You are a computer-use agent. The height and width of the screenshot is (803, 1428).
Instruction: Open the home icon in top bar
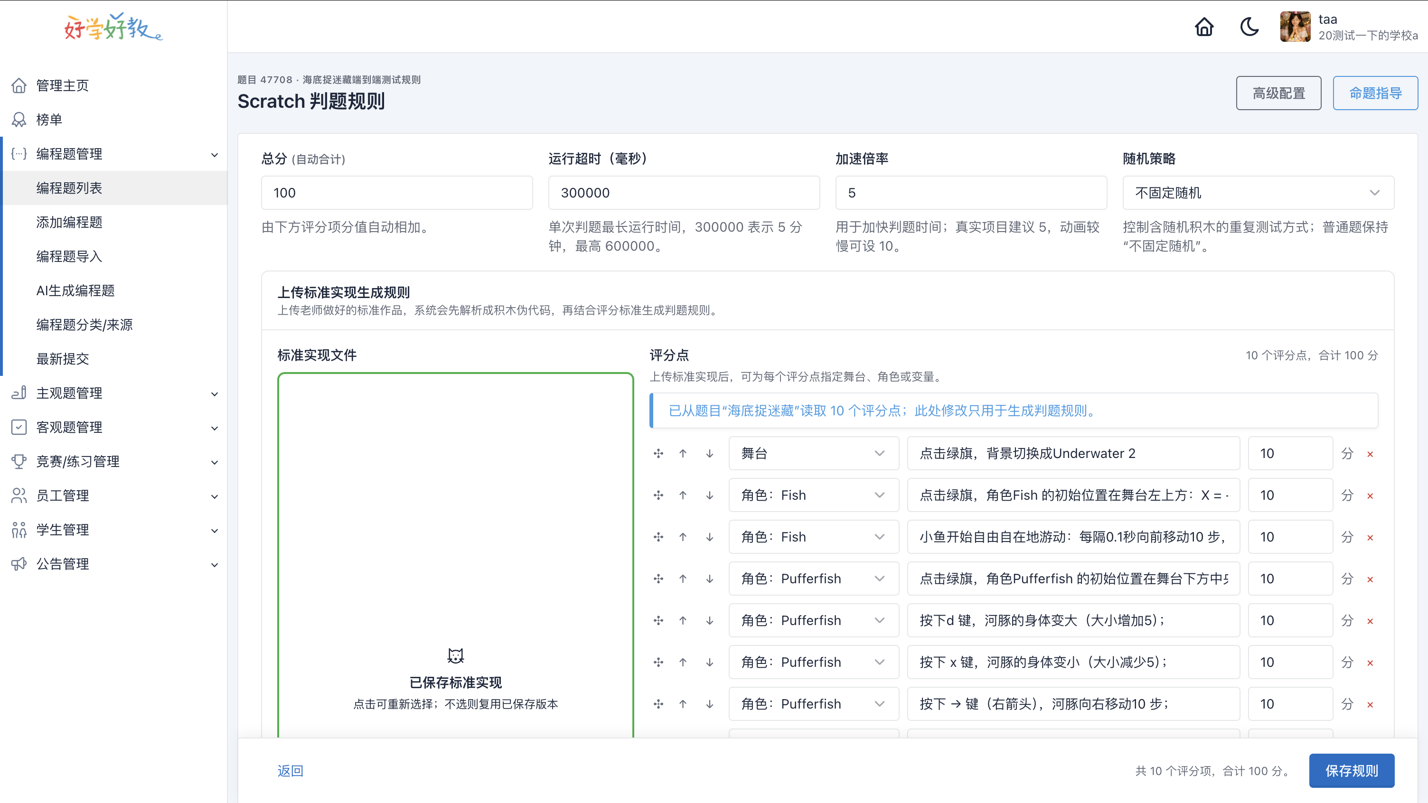(x=1204, y=27)
